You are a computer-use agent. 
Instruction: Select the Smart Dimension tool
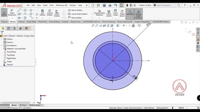[12, 12]
